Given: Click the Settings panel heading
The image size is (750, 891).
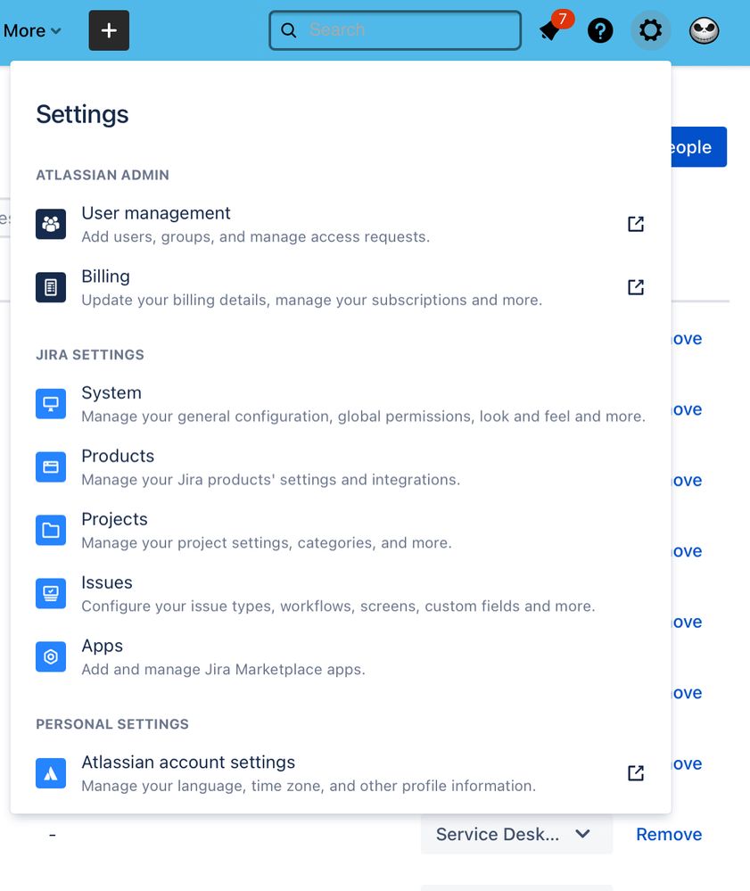Looking at the screenshot, I should point(82,114).
